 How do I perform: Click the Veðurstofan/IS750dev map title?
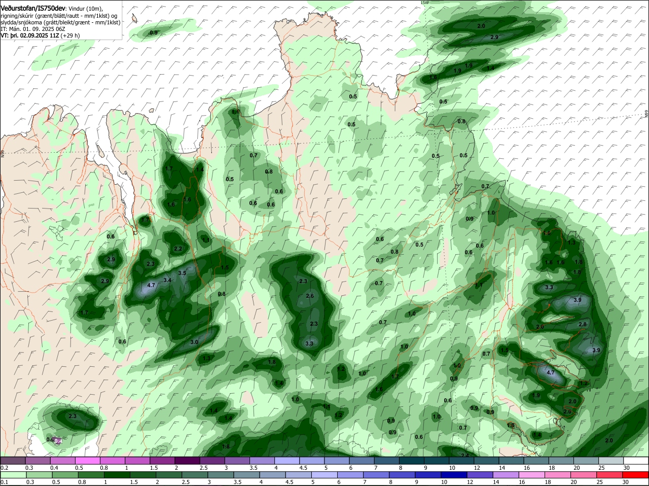pyautogui.click(x=32, y=8)
